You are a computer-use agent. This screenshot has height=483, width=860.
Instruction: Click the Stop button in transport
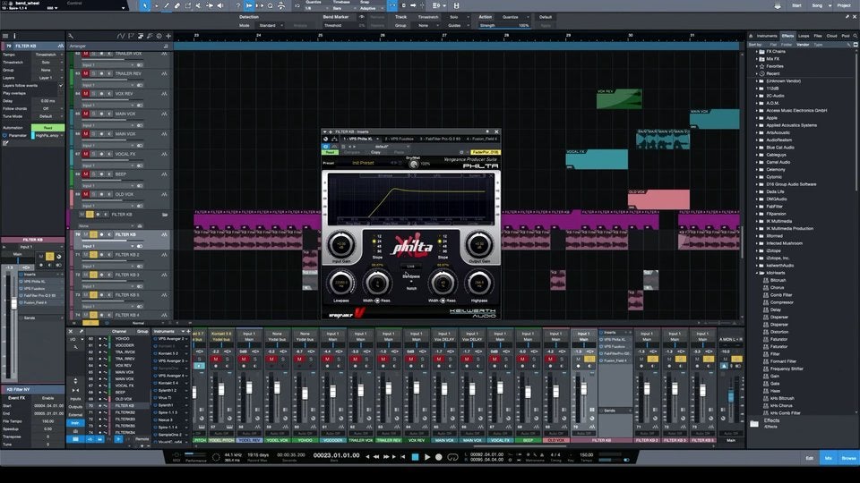pyautogui.click(x=415, y=457)
